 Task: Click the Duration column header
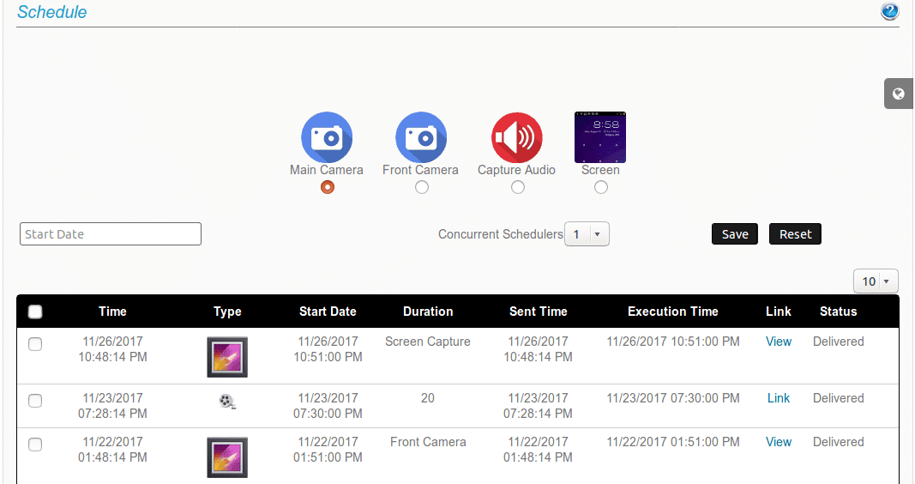pyautogui.click(x=428, y=312)
